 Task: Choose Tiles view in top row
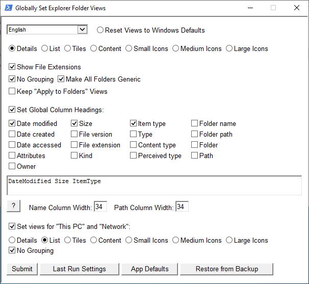click(69, 49)
